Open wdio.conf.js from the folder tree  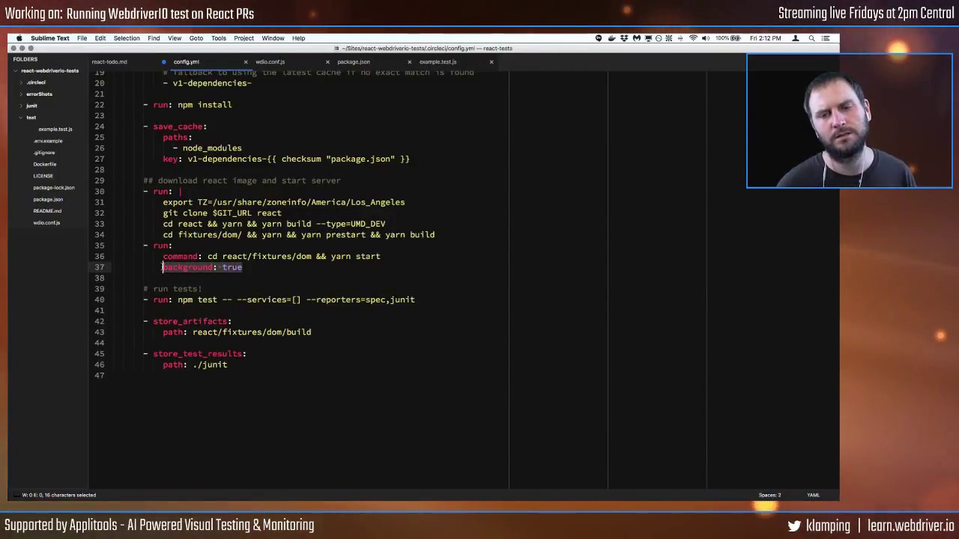(x=46, y=222)
